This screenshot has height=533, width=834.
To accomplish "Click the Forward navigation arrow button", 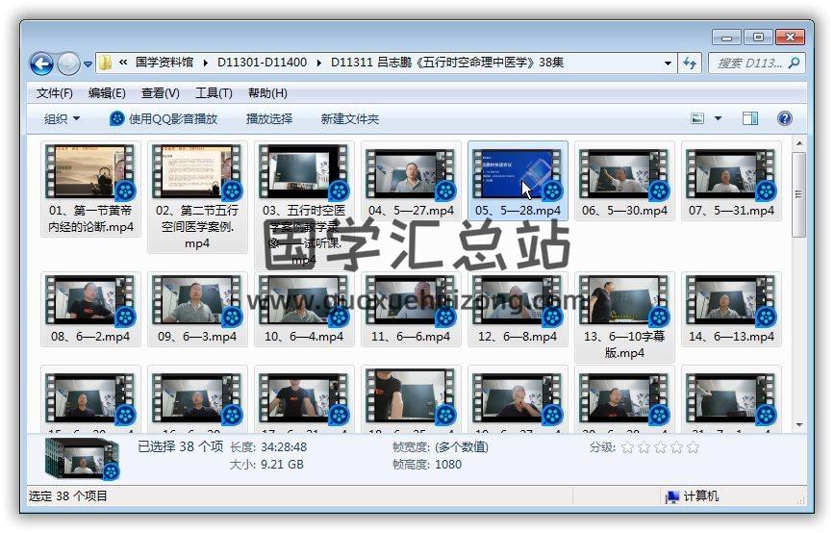I will [68, 64].
